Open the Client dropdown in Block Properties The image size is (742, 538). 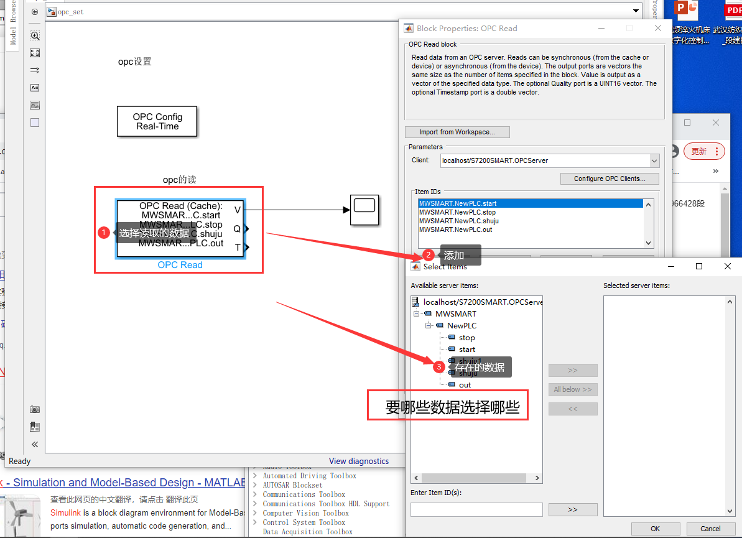click(x=654, y=160)
